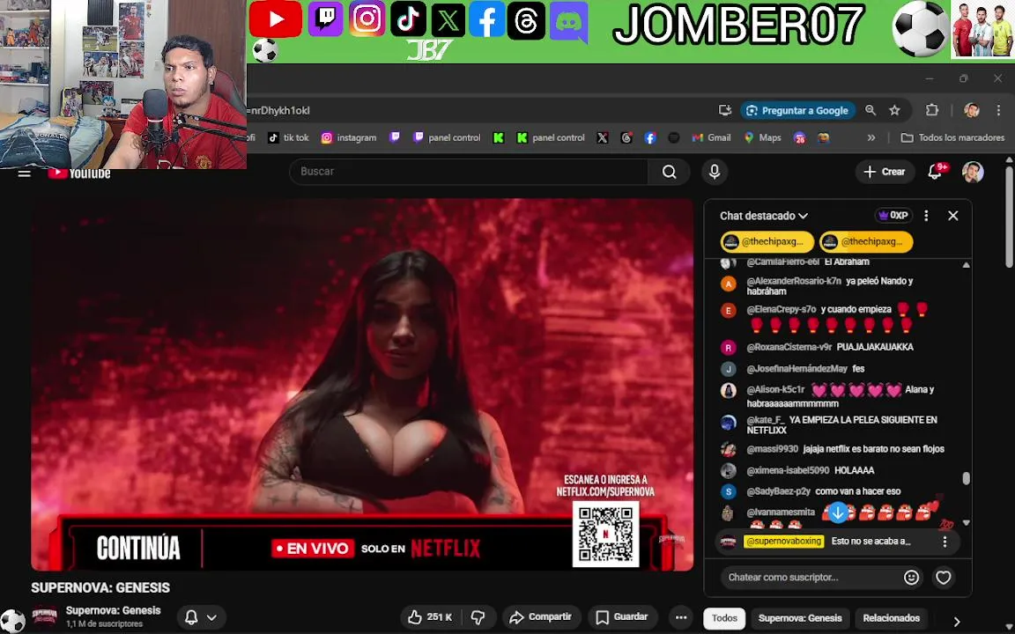Click username @AlexanderRosario-k7n in chat
Screen dimensions: 1015x634
[793, 281]
